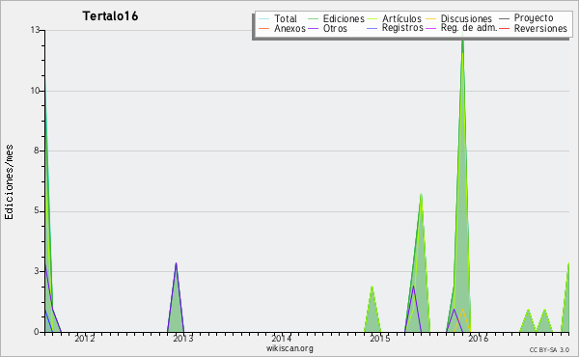The height and width of the screenshot is (357, 579).
Task: Select the Reversiones legend entry
Action: (x=533, y=28)
